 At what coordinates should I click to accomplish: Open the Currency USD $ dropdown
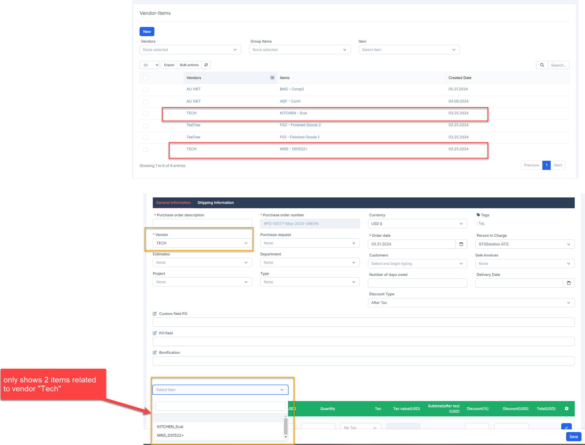click(x=417, y=224)
